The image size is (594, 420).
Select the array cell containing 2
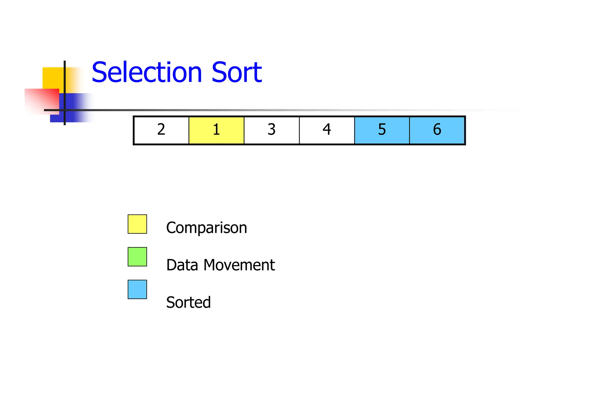pyautogui.click(x=161, y=130)
